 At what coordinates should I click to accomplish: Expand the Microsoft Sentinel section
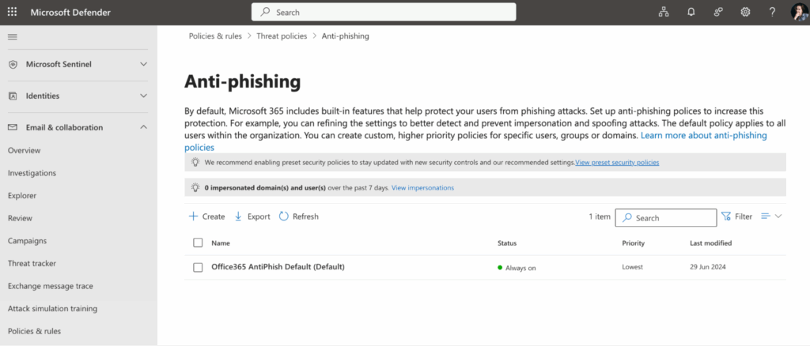144,65
